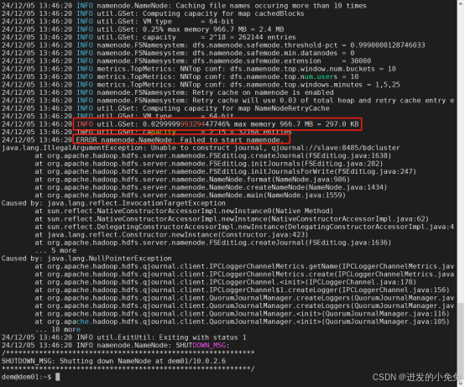This screenshot has width=465, height=387.
Task: Select 'java.lang.IllegalArgumentException: Unable to construct journal' line
Action: [201, 148]
